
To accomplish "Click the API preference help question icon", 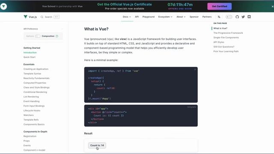I will pos(57,36).
